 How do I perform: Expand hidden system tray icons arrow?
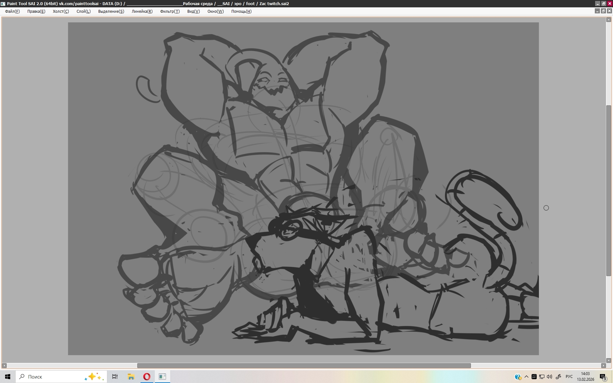click(526, 377)
